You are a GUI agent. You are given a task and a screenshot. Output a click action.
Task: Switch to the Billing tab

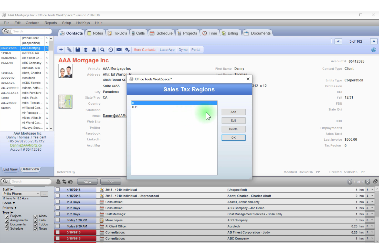(x=230, y=33)
